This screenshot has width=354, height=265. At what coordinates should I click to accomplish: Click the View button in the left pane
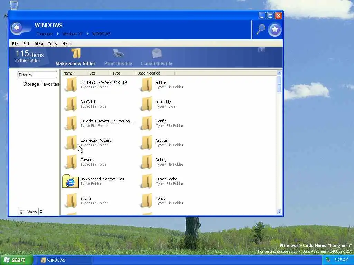(28, 212)
